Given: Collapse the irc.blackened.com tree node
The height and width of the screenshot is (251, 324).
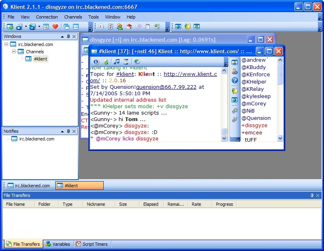Looking at the screenshot, I should [x=6, y=44].
